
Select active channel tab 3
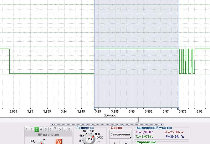coord(36,129)
